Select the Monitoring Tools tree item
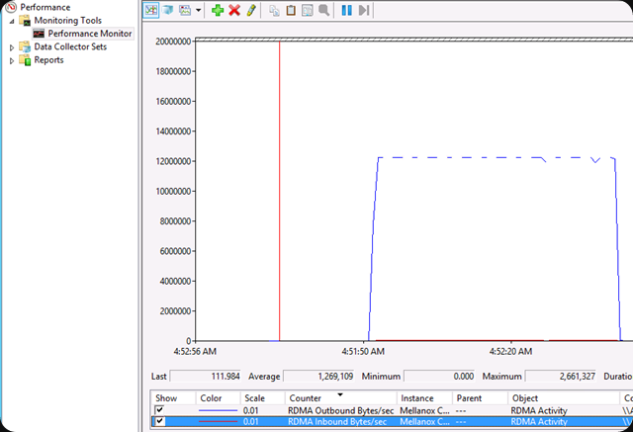This screenshot has width=633, height=432. (68, 20)
